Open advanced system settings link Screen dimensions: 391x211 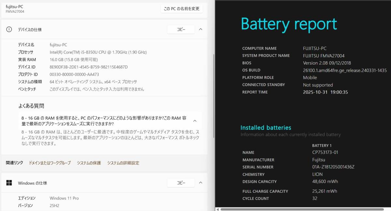point(123,163)
